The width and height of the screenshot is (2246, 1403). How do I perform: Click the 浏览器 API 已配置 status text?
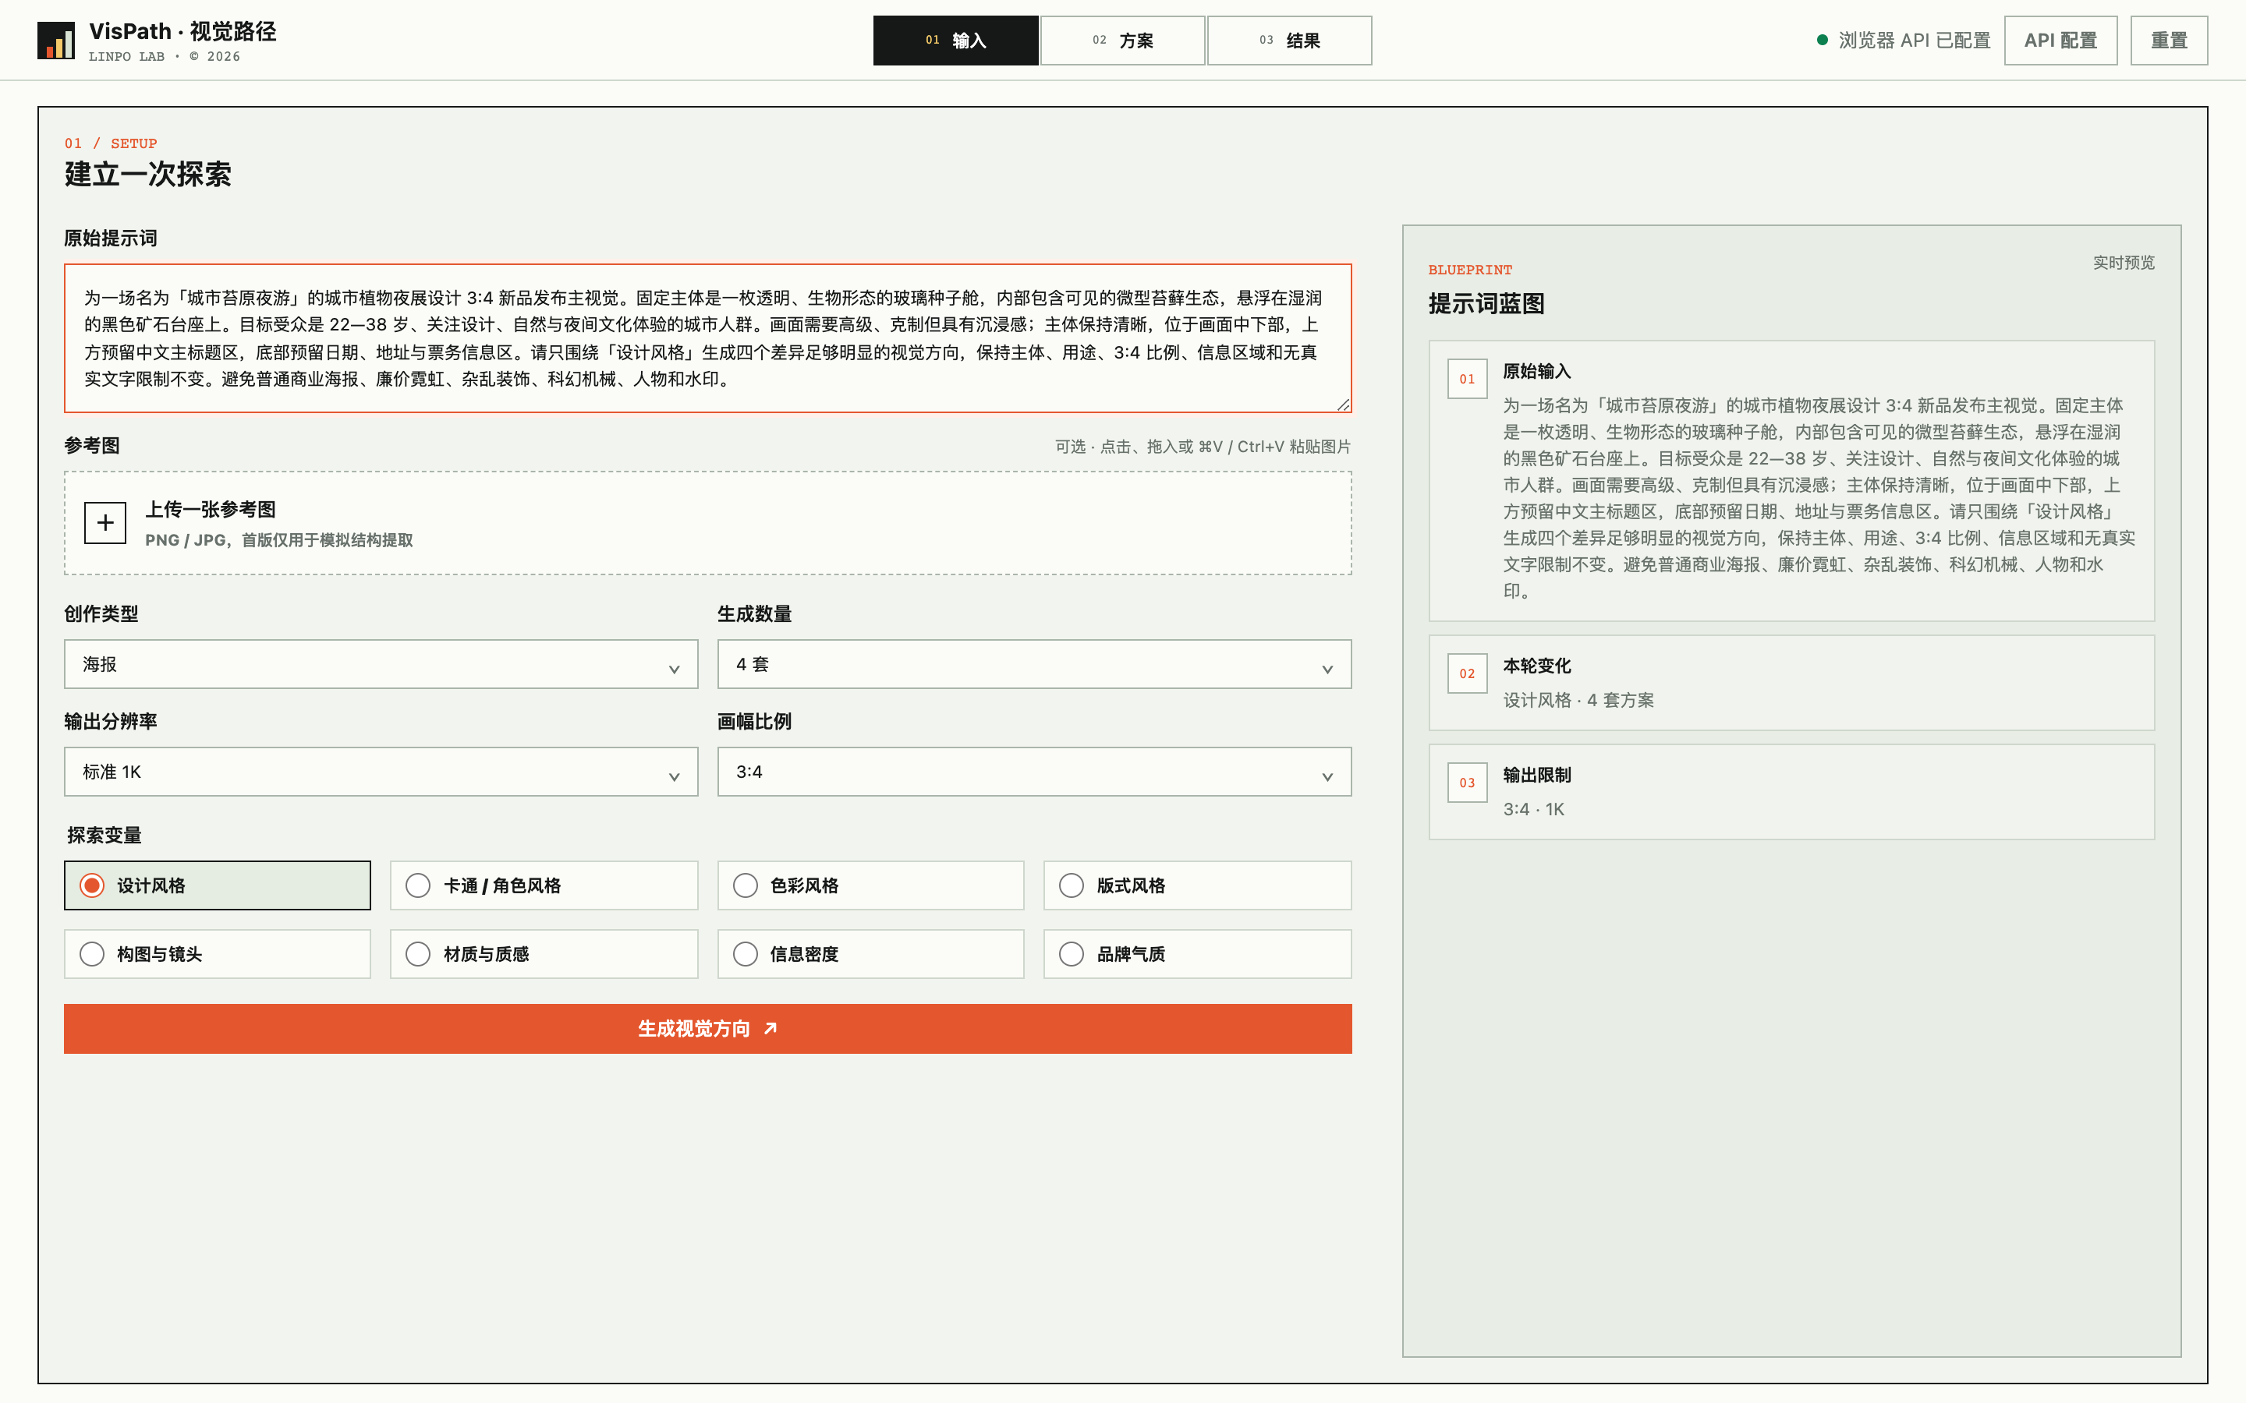(x=1915, y=41)
